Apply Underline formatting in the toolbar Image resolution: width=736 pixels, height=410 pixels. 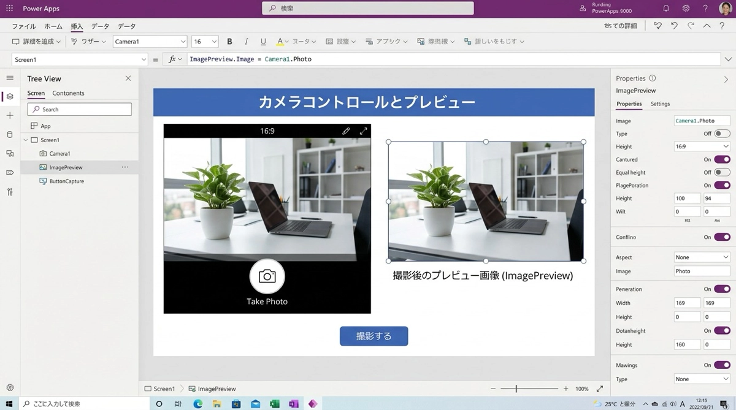263,41
